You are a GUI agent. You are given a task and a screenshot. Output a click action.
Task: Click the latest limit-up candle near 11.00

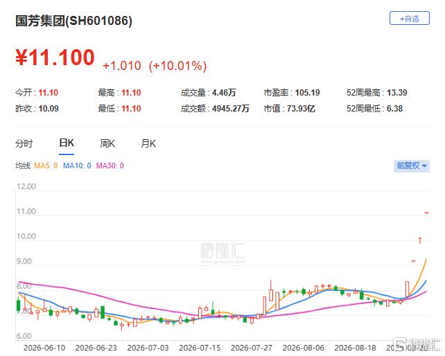coord(426,213)
